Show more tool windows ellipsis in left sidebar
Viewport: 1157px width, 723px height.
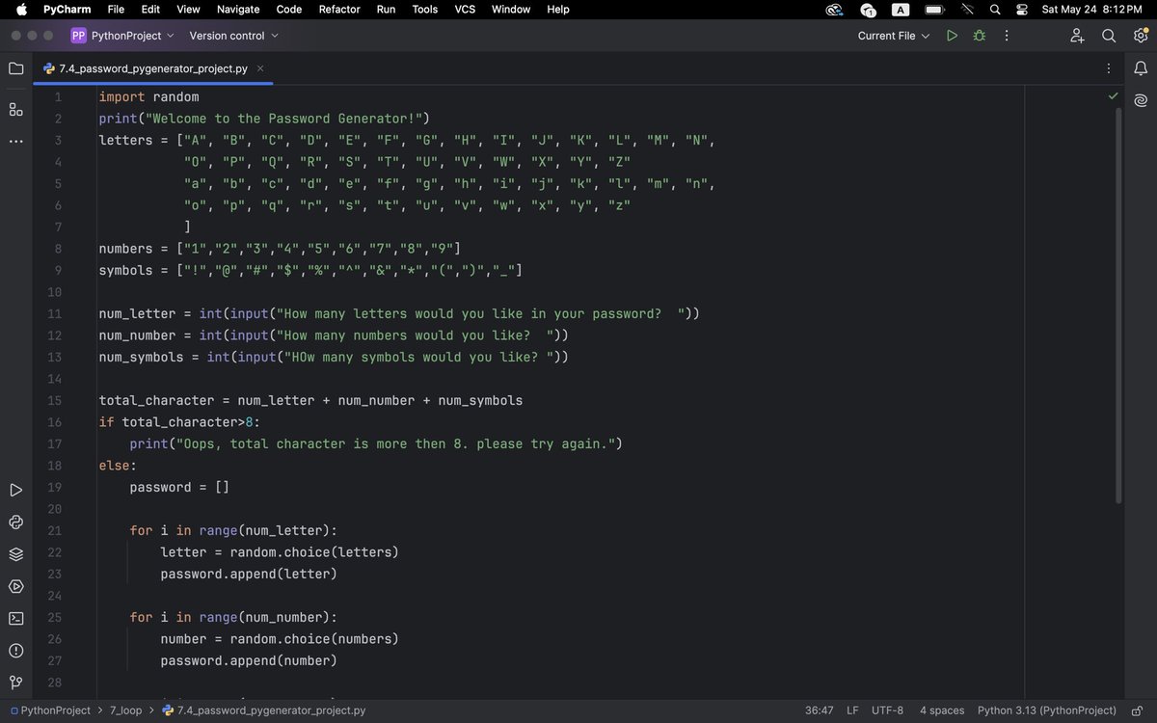15,142
